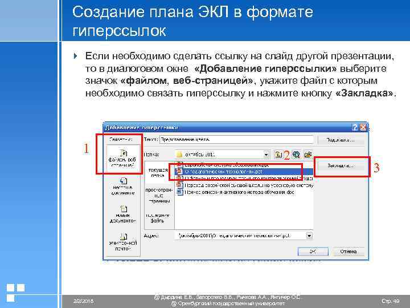Select 'Пример описания активного метода обучения.doc'
Image resolution: width=410 pixels, height=308 pixels.
coord(236,192)
